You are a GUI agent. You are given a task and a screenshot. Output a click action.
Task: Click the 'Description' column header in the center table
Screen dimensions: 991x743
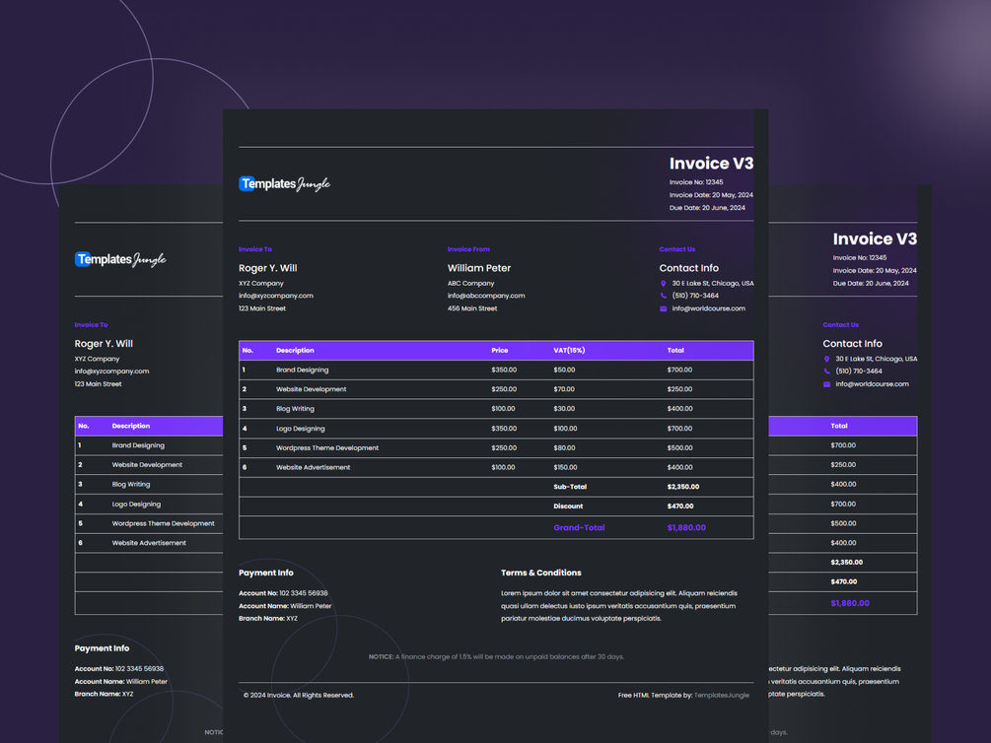click(295, 351)
